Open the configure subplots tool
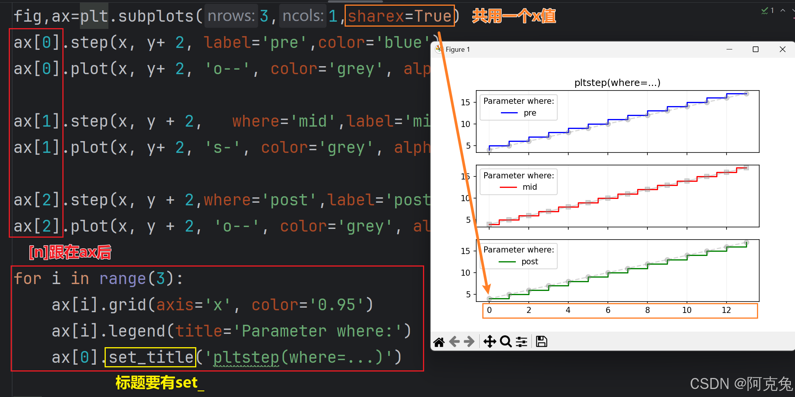The width and height of the screenshot is (795, 397). click(x=521, y=341)
